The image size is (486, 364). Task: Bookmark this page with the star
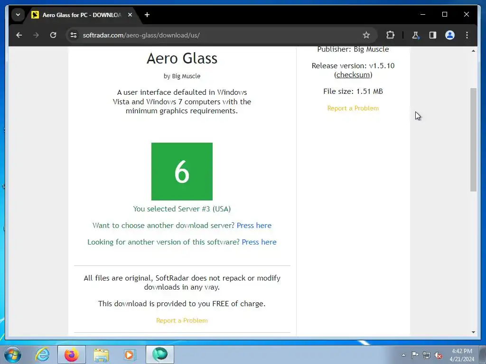click(x=366, y=35)
